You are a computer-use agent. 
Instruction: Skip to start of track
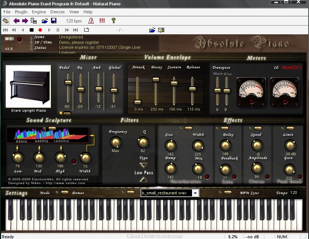tap(5, 30)
